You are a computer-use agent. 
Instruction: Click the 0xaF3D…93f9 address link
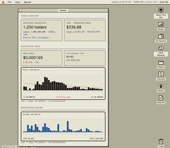pyautogui.click(x=93, y=32)
